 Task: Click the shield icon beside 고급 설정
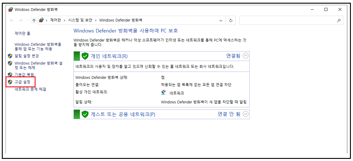coord(10,82)
